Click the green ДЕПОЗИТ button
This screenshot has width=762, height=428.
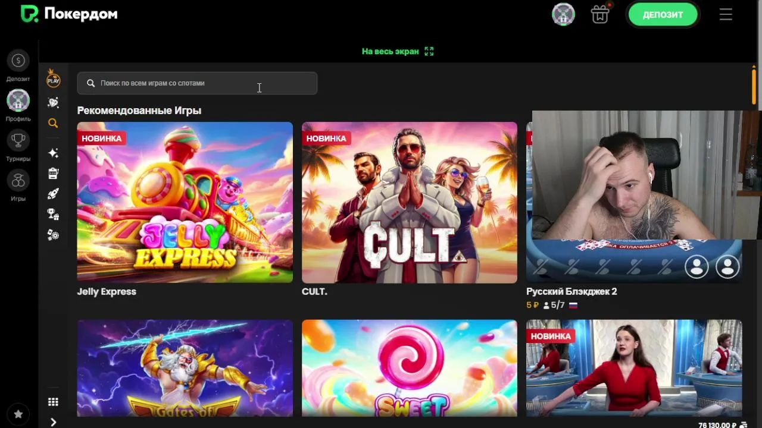[x=663, y=15]
